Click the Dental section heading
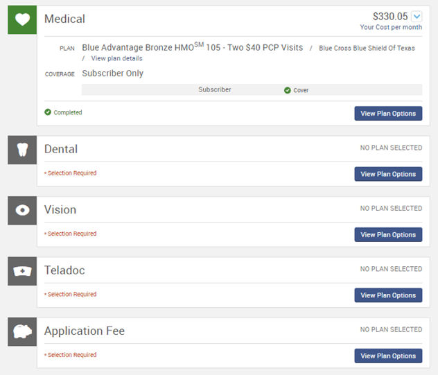The image size is (438, 375). point(61,149)
